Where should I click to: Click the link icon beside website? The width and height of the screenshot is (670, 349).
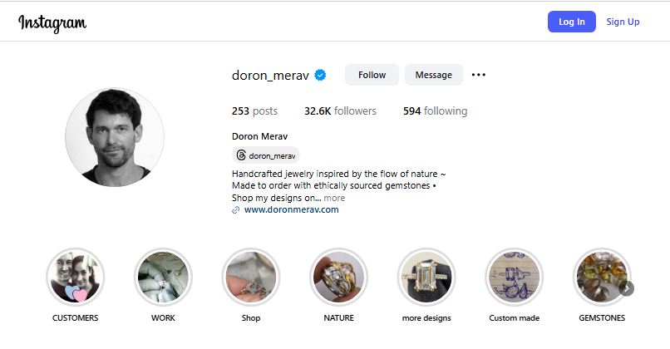click(x=237, y=210)
